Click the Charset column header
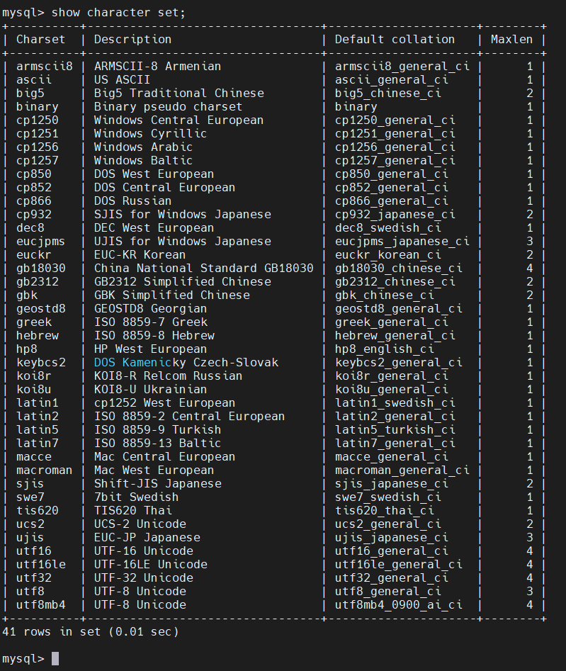This screenshot has width=566, height=671. (x=40, y=40)
